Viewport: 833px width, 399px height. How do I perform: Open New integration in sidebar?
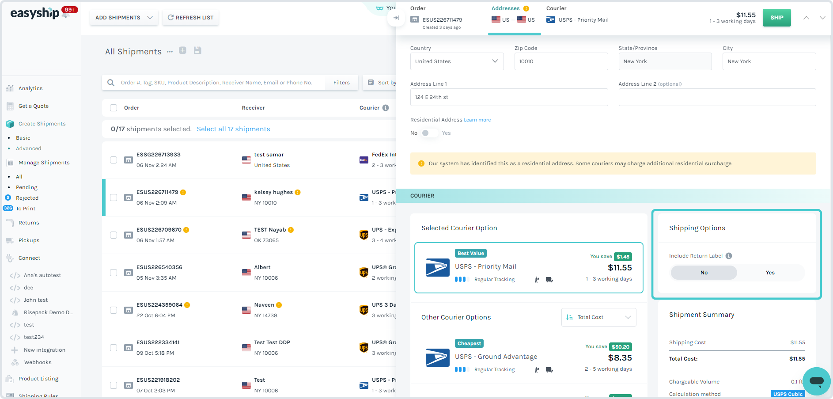pos(44,350)
